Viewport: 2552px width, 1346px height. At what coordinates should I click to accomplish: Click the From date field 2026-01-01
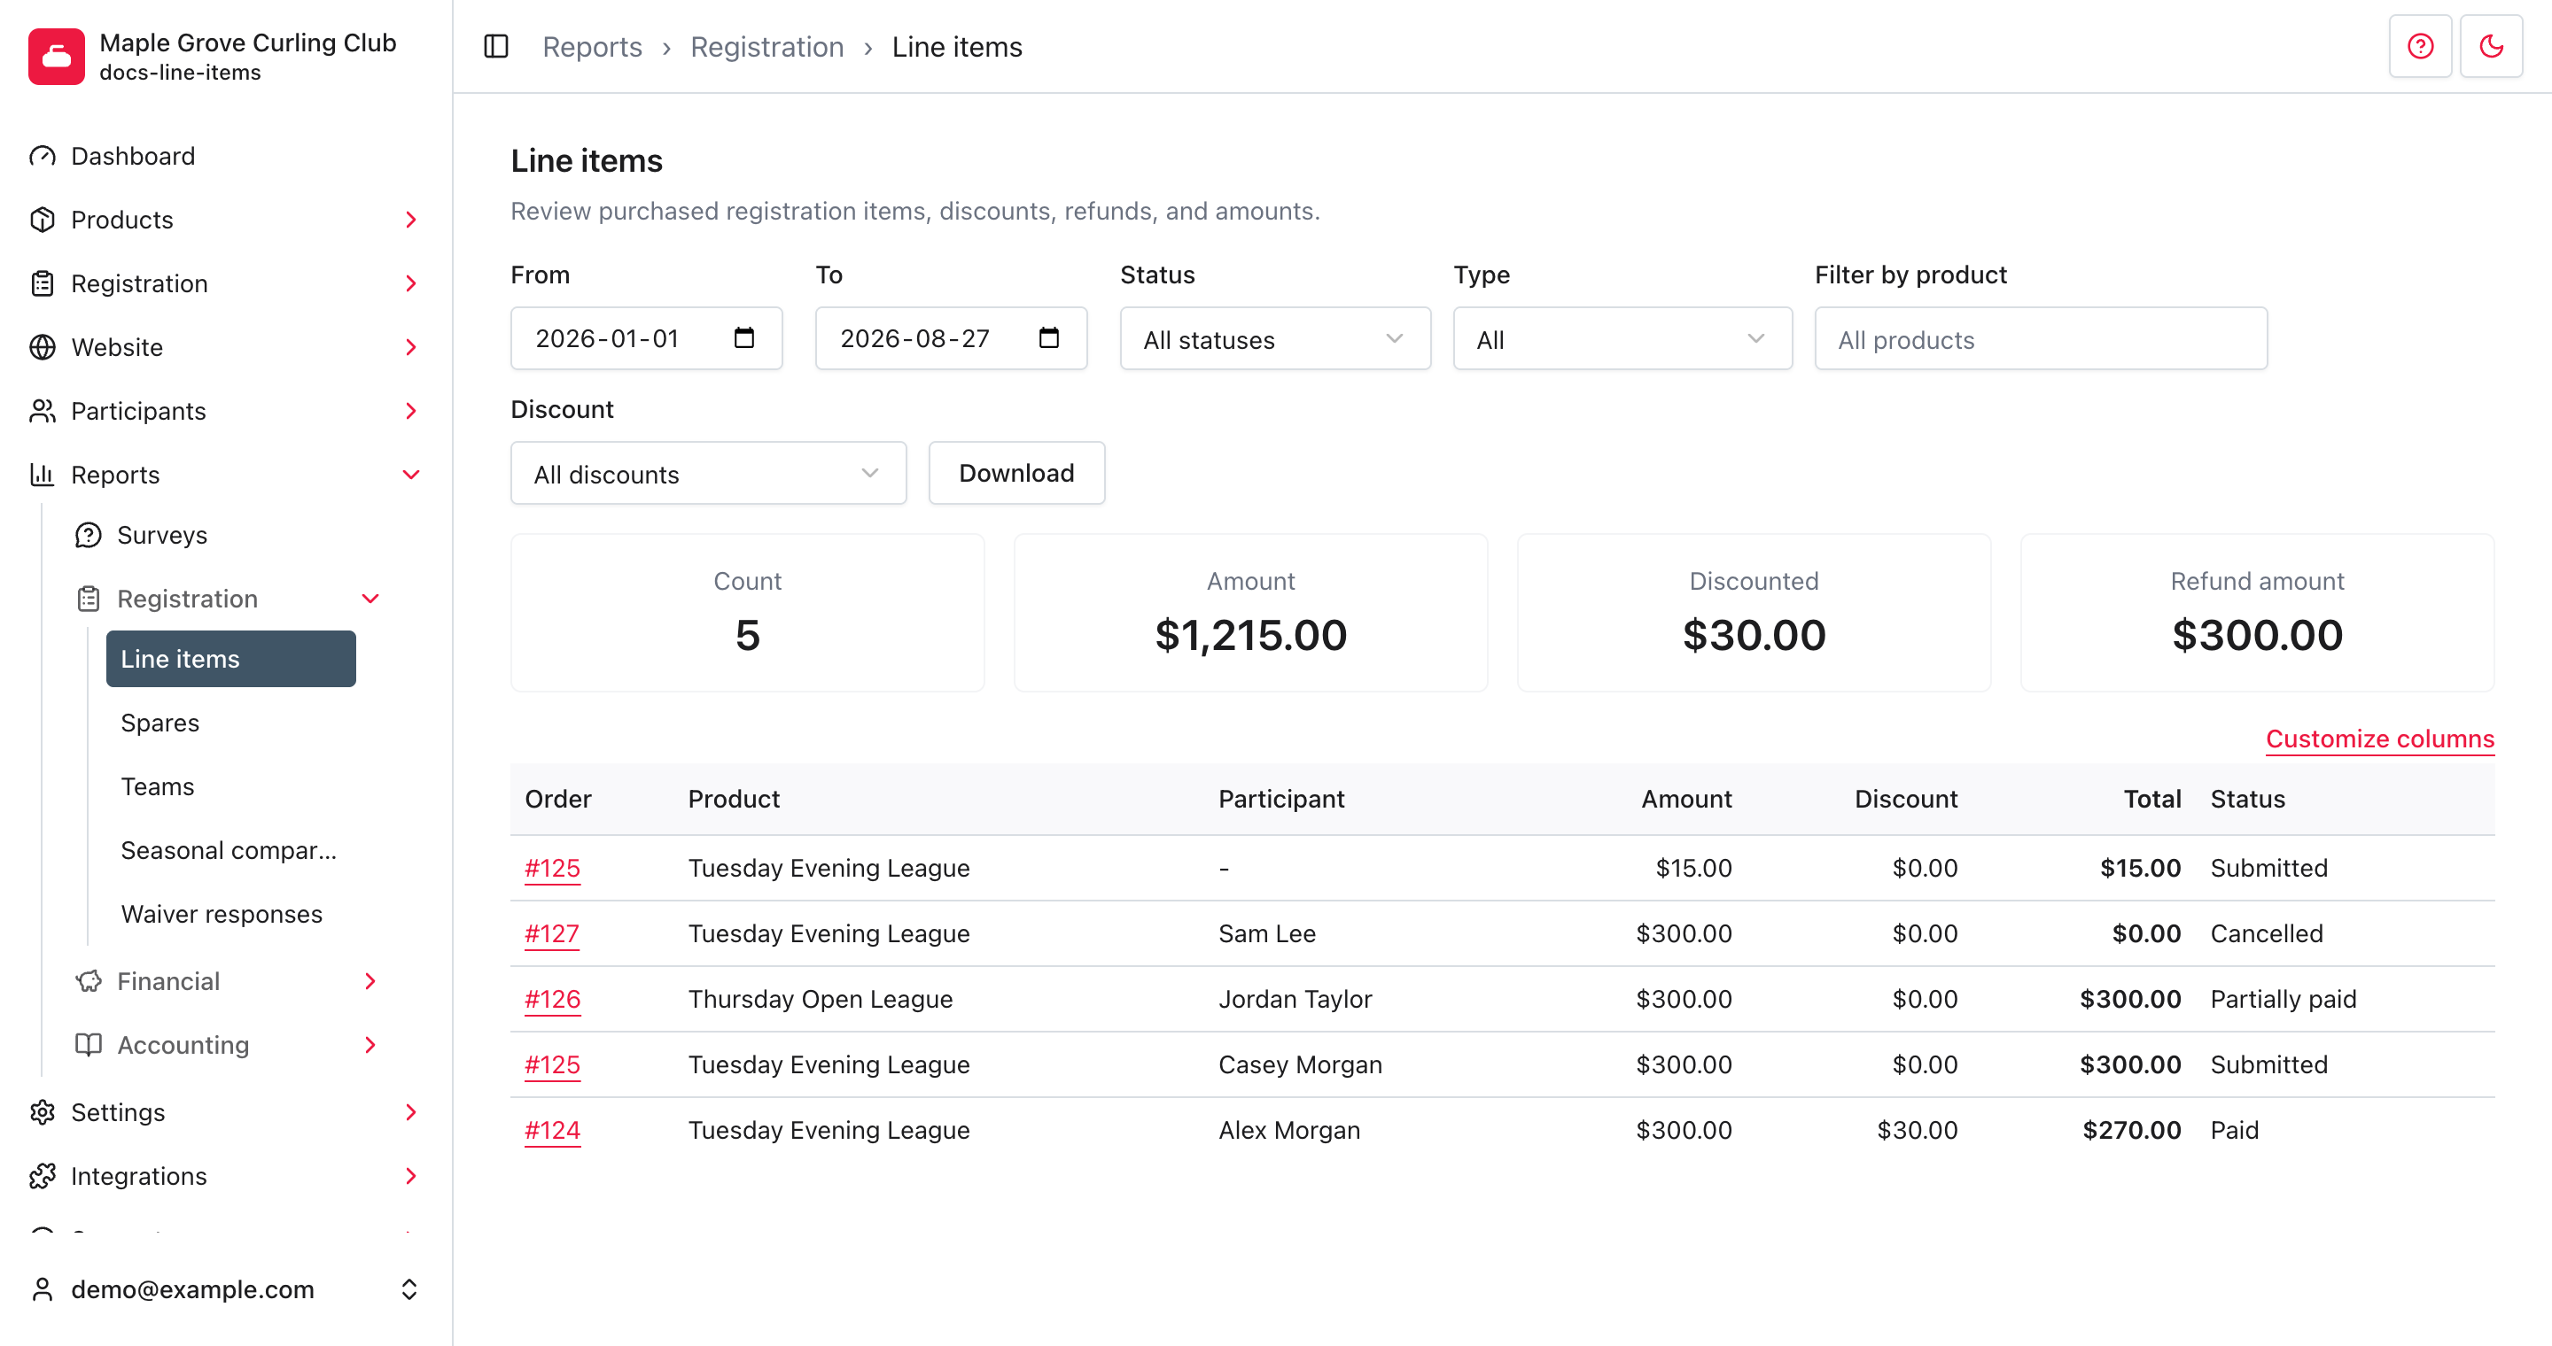click(x=646, y=338)
